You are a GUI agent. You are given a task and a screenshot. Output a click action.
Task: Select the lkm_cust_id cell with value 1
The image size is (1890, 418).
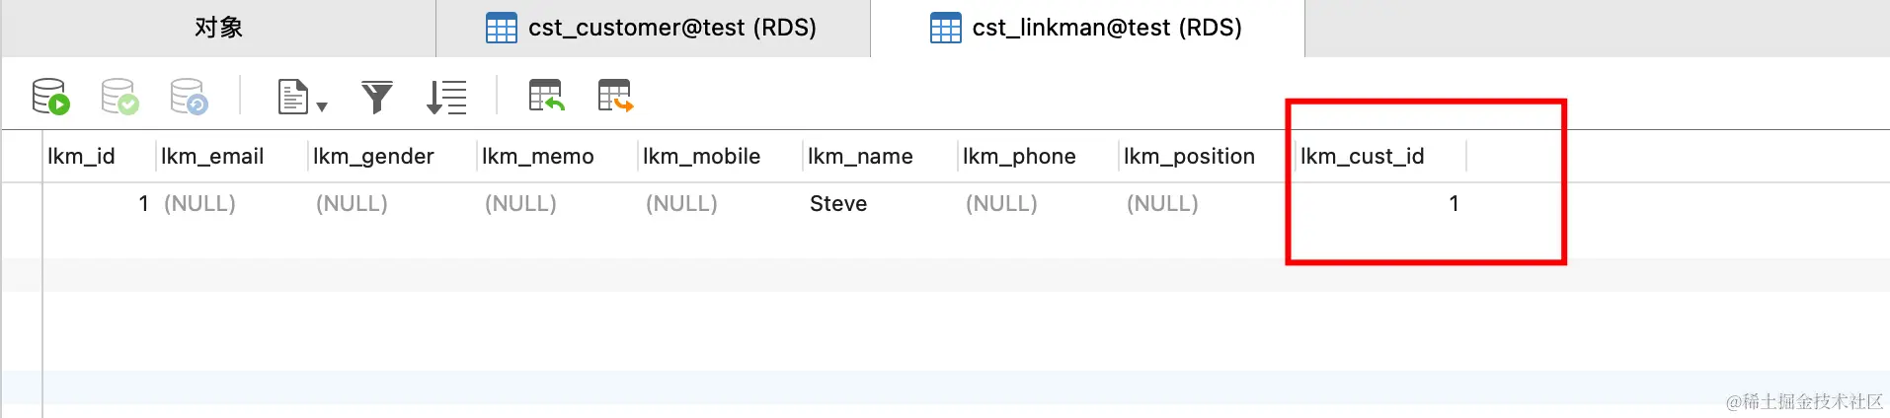click(x=1380, y=203)
